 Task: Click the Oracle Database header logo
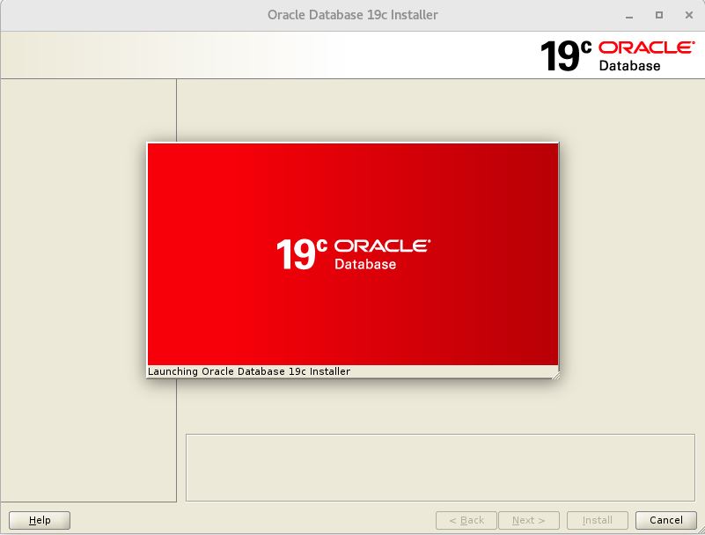(617, 55)
